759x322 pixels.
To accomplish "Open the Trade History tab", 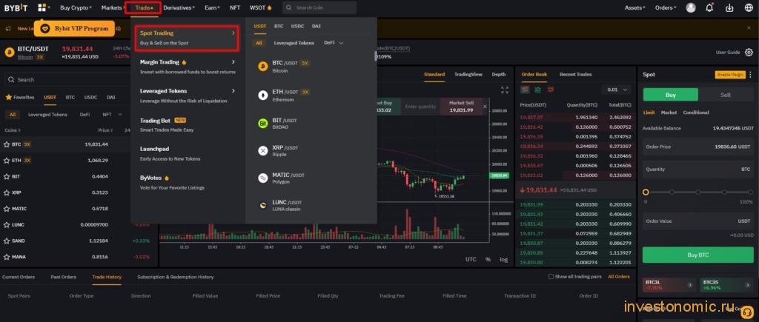I will (x=107, y=277).
